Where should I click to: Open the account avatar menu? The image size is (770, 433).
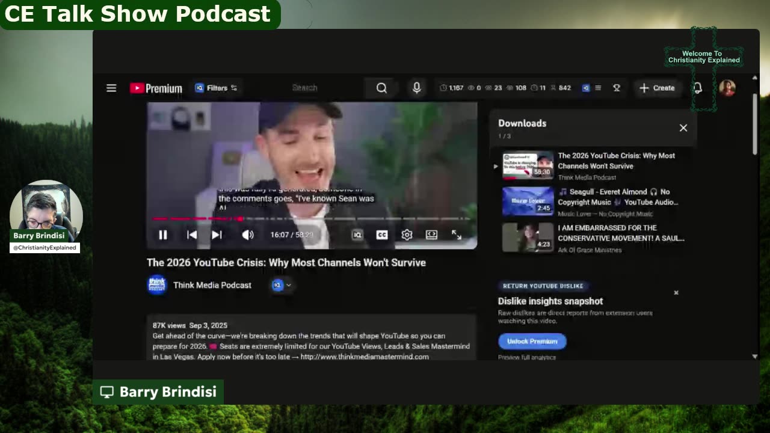pos(727,88)
